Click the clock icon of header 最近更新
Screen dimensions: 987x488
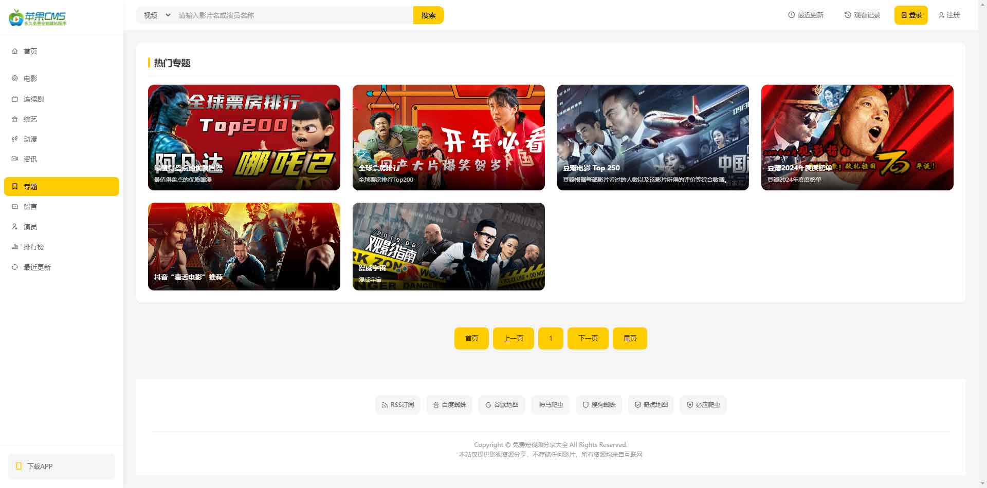[792, 15]
